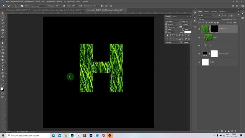Image resolution: width=245 pixels, height=138 pixels.
Task: Open the layer Opacity dropdown arrow
Action: [x=238, y=19]
